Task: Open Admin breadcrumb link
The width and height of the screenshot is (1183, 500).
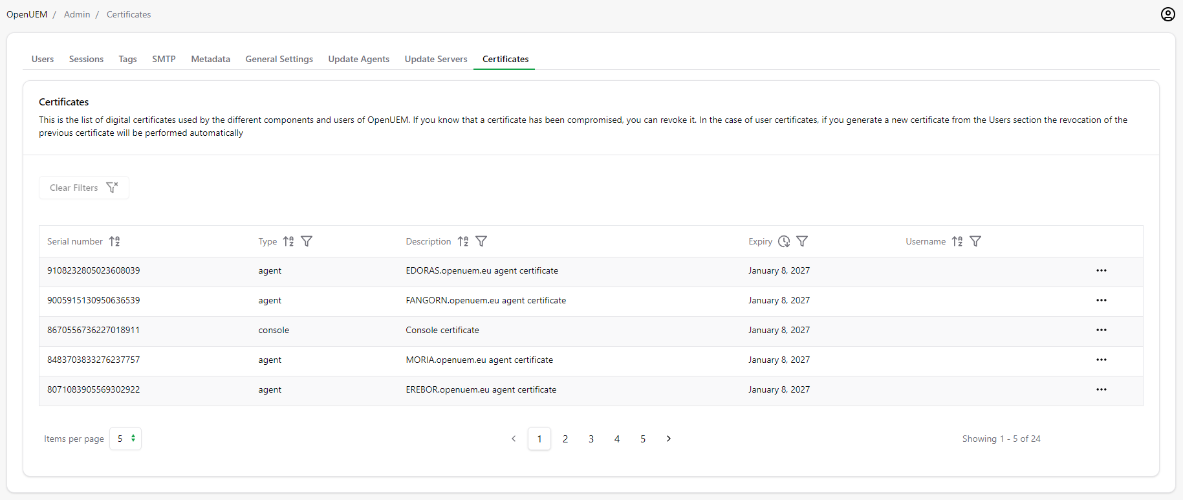Action: point(77,14)
